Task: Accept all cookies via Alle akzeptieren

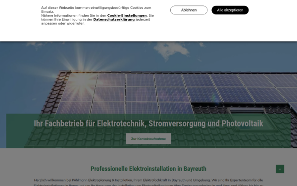Action: pos(230,10)
